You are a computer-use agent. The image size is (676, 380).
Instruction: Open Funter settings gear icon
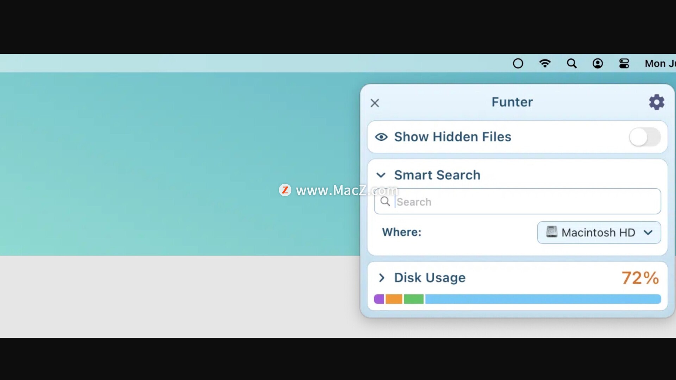coord(656,102)
